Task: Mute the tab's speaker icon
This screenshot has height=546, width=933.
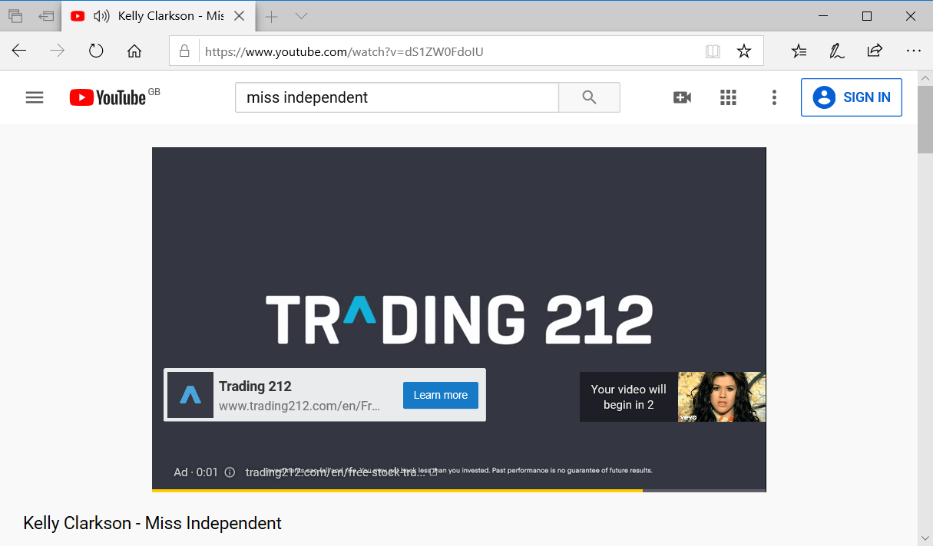Action: coord(101,15)
